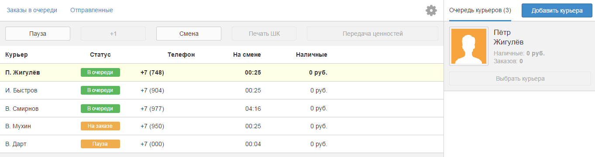Select courier row В. Смирнов

pyautogui.click(x=222, y=108)
